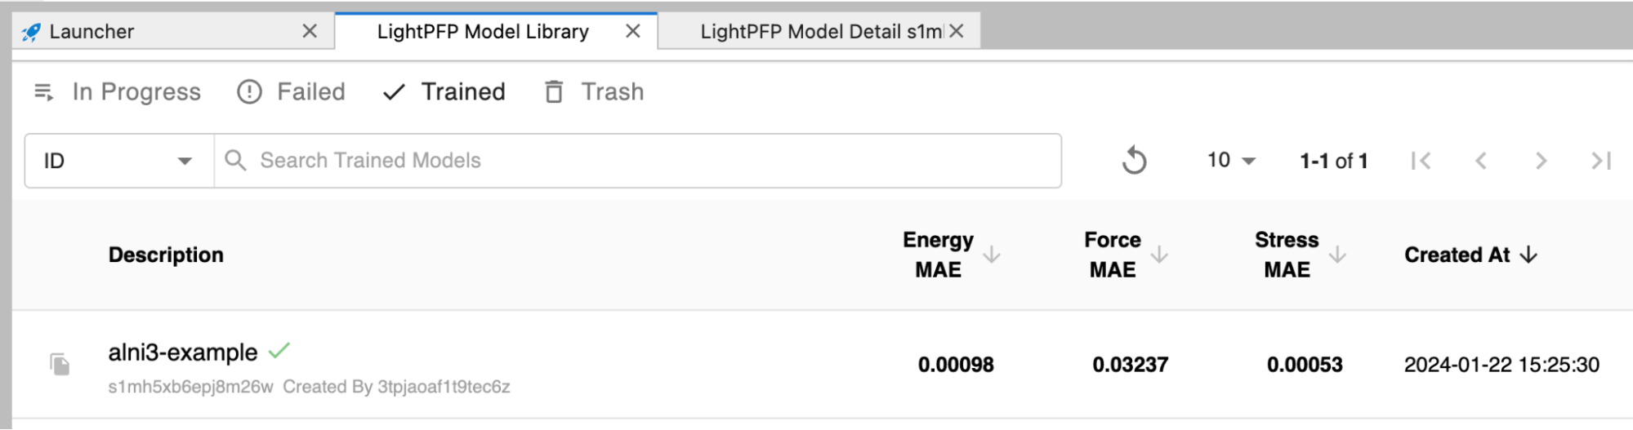The height and width of the screenshot is (430, 1633).
Task: Open the Trash tab
Action: (x=594, y=92)
